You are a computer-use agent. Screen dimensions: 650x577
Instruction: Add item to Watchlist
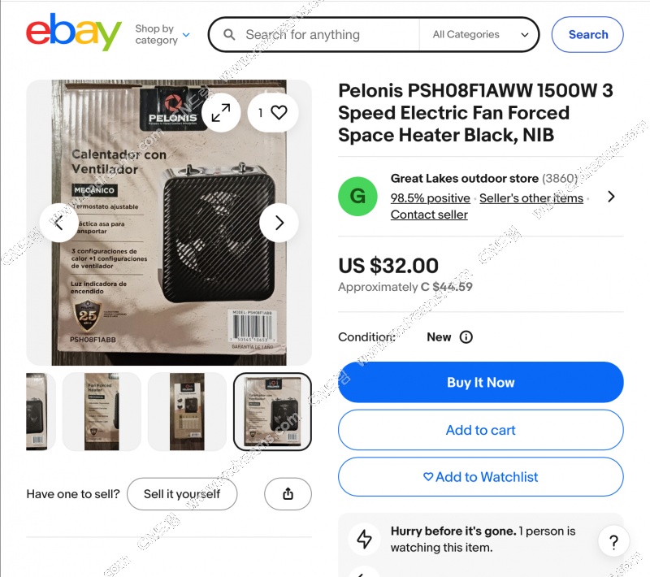click(480, 477)
